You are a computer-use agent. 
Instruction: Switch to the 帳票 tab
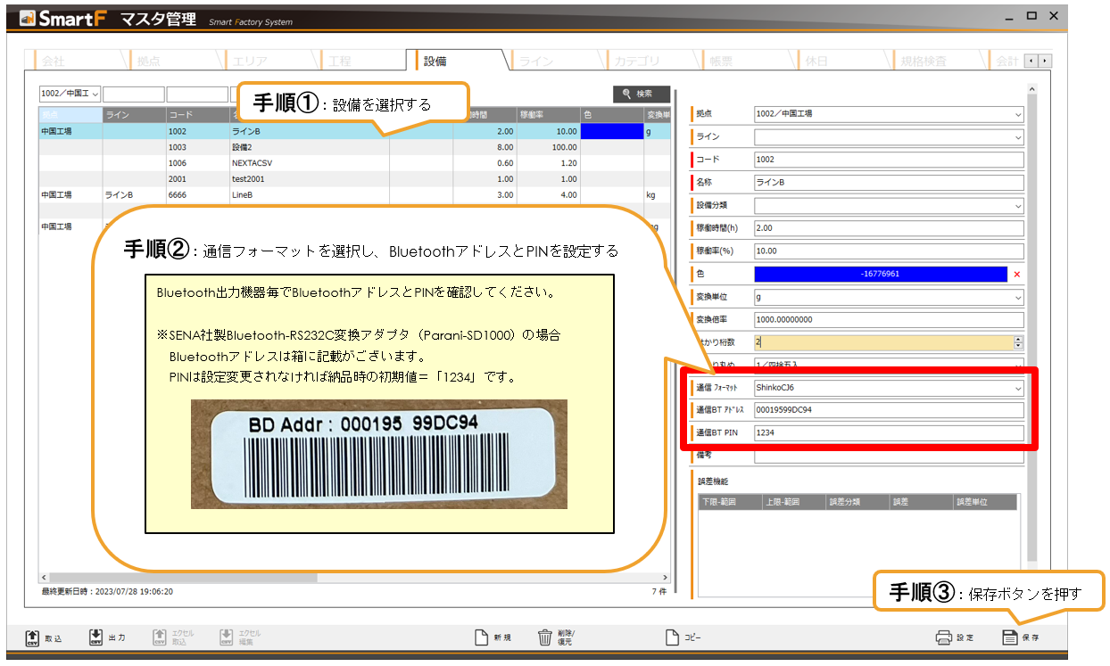723,62
